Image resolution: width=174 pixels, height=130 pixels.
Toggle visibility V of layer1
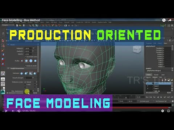(148, 88)
